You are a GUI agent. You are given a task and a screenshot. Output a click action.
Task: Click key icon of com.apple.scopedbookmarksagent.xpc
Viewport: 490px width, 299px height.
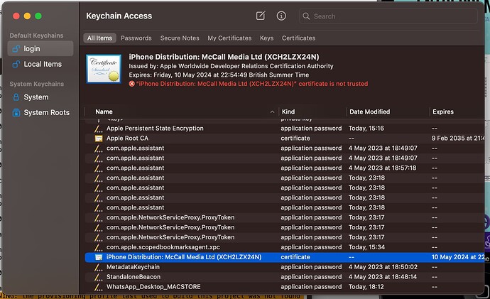[x=99, y=247]
